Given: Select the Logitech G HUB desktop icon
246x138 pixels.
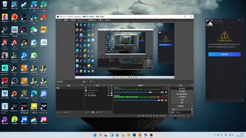Looking at the screenshot, I should coord(14,70).
